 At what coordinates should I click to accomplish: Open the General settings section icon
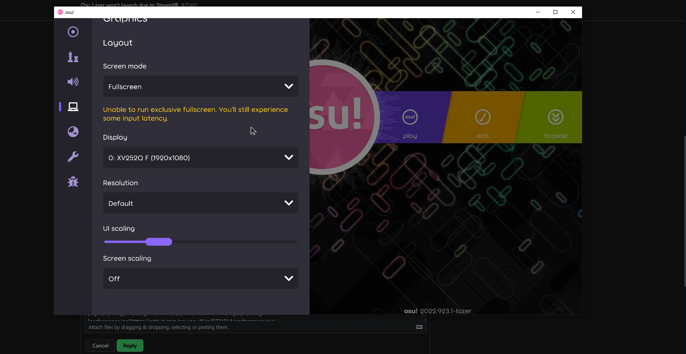point(73,32)
